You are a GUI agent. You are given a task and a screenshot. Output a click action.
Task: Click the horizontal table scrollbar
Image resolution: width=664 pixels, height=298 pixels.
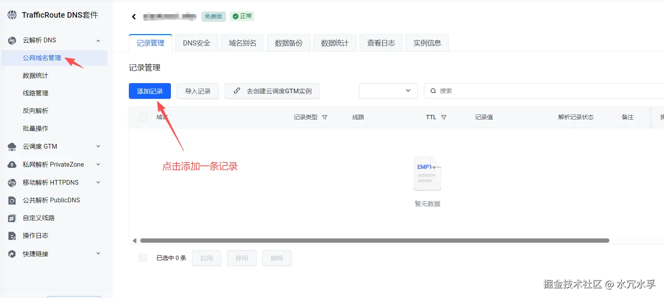(x=375, y=241)
